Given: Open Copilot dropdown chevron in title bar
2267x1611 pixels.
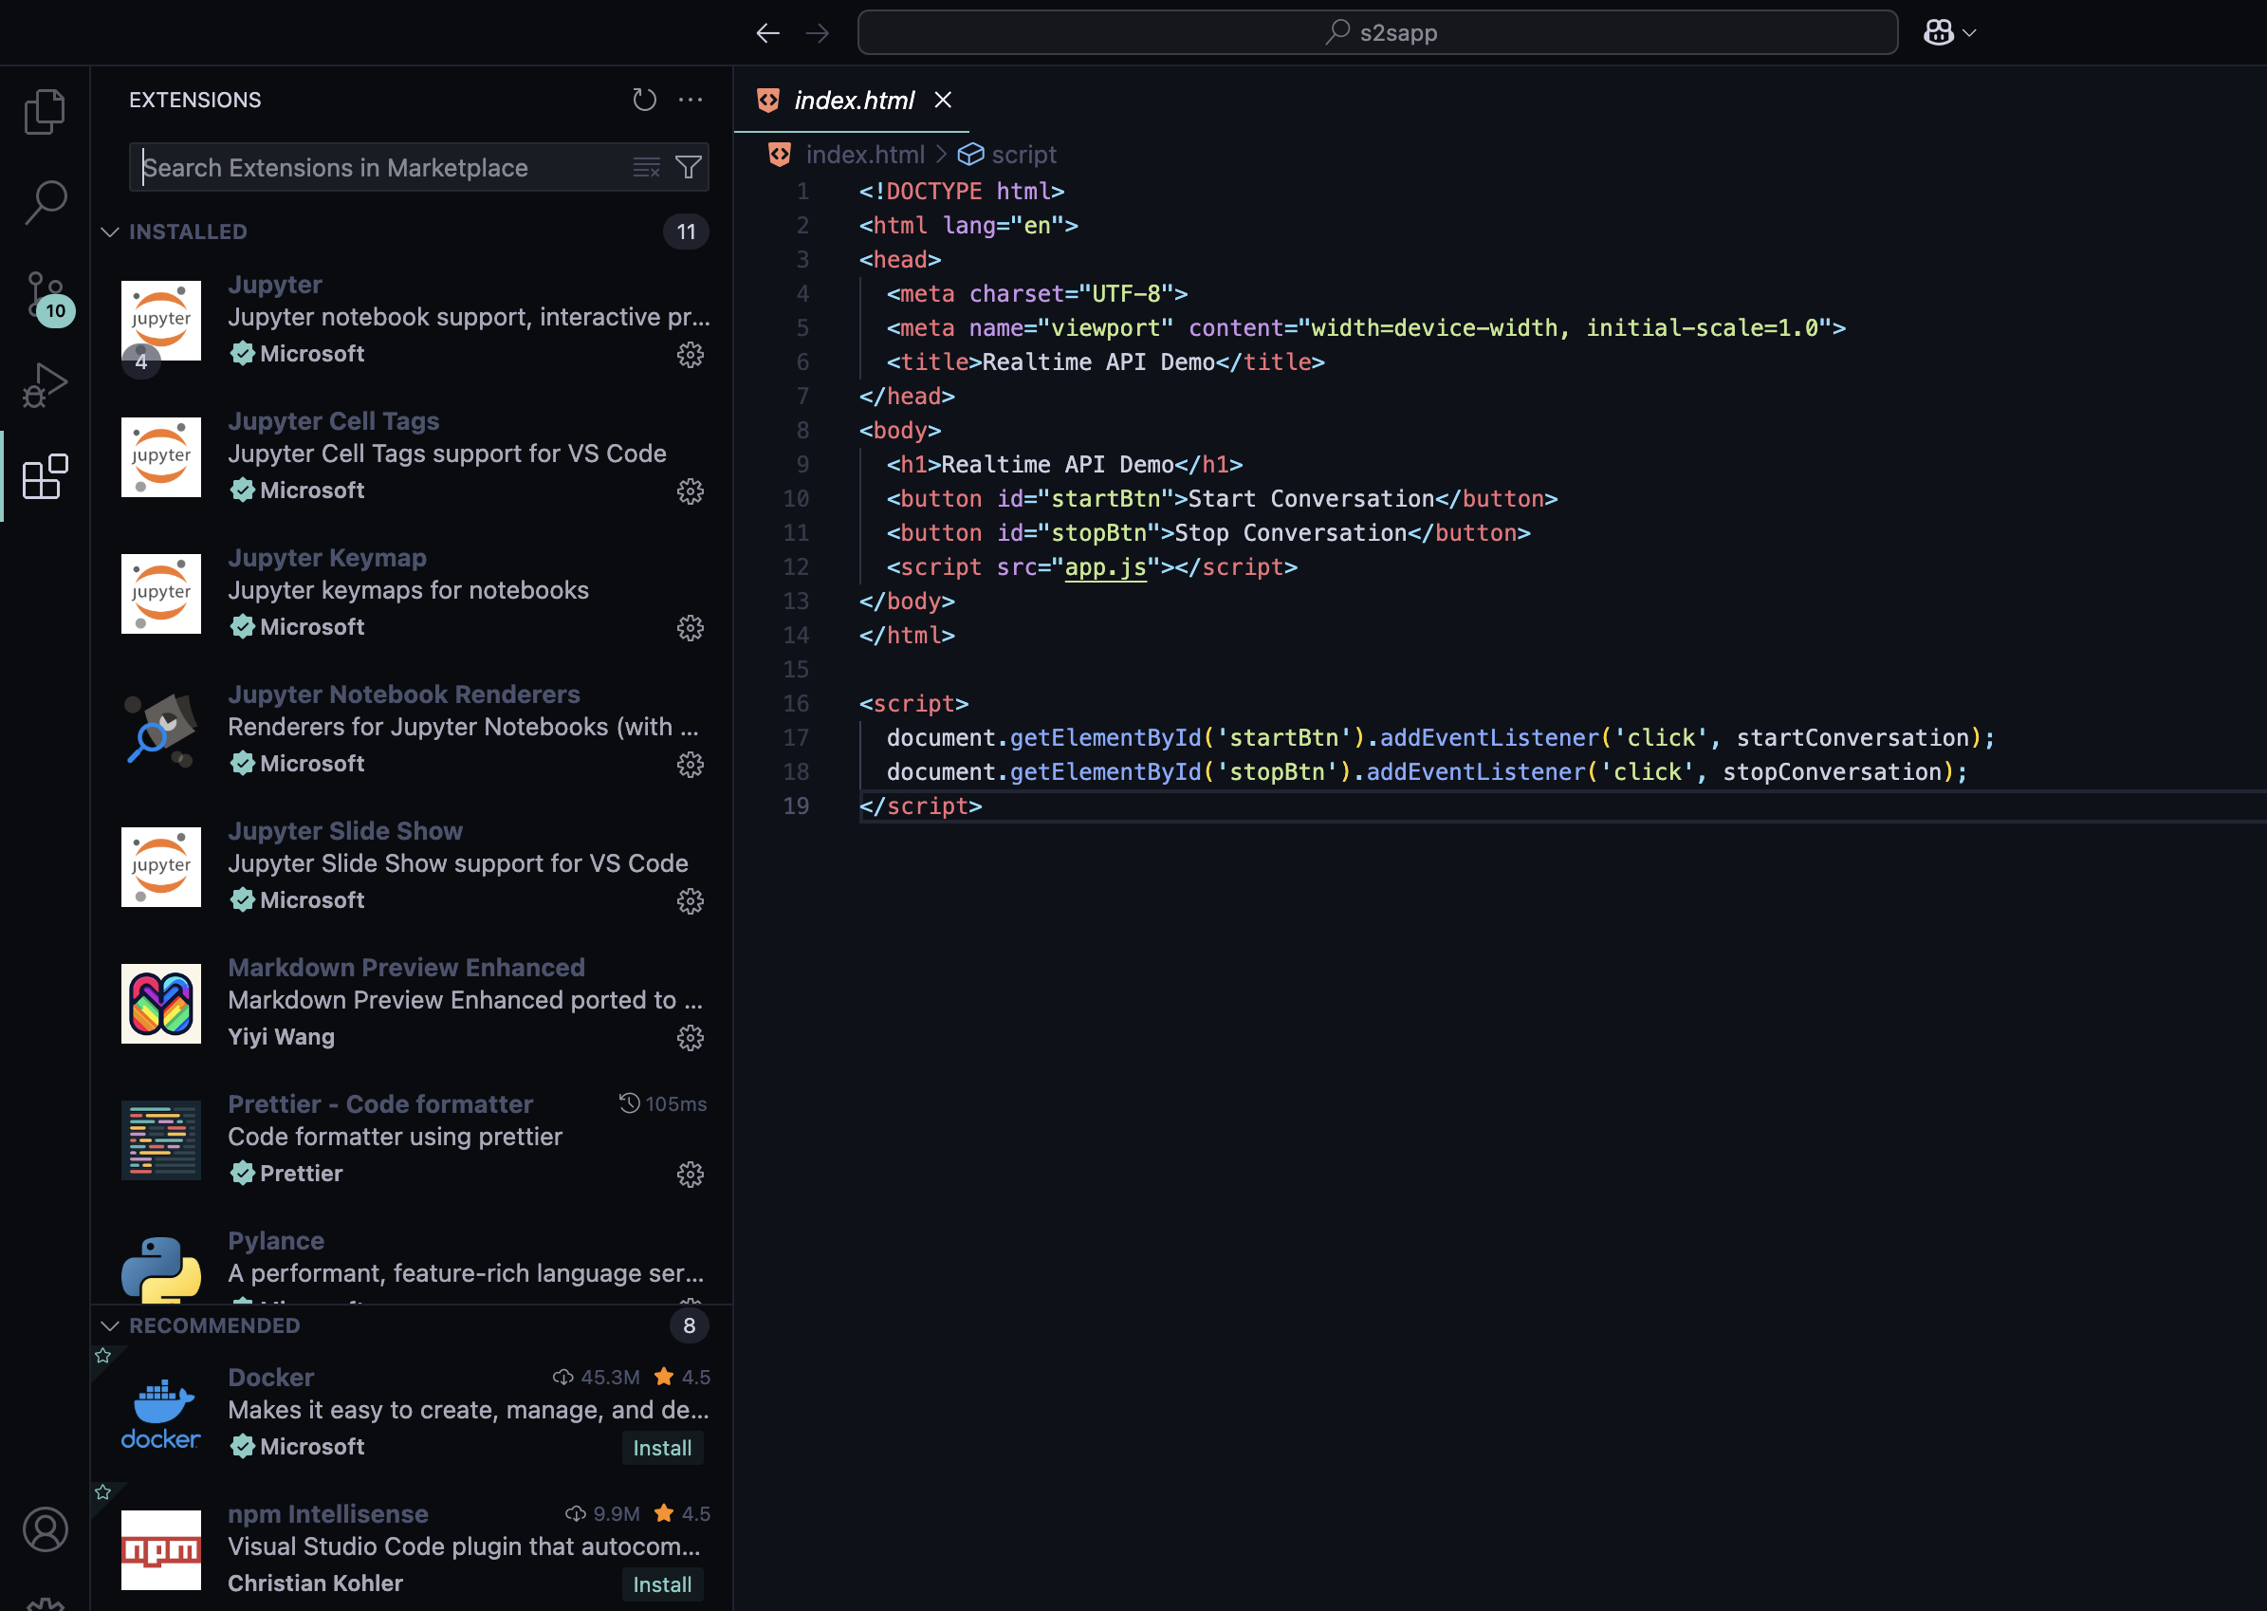Looking at the screenshot, I should point(1969,33).
